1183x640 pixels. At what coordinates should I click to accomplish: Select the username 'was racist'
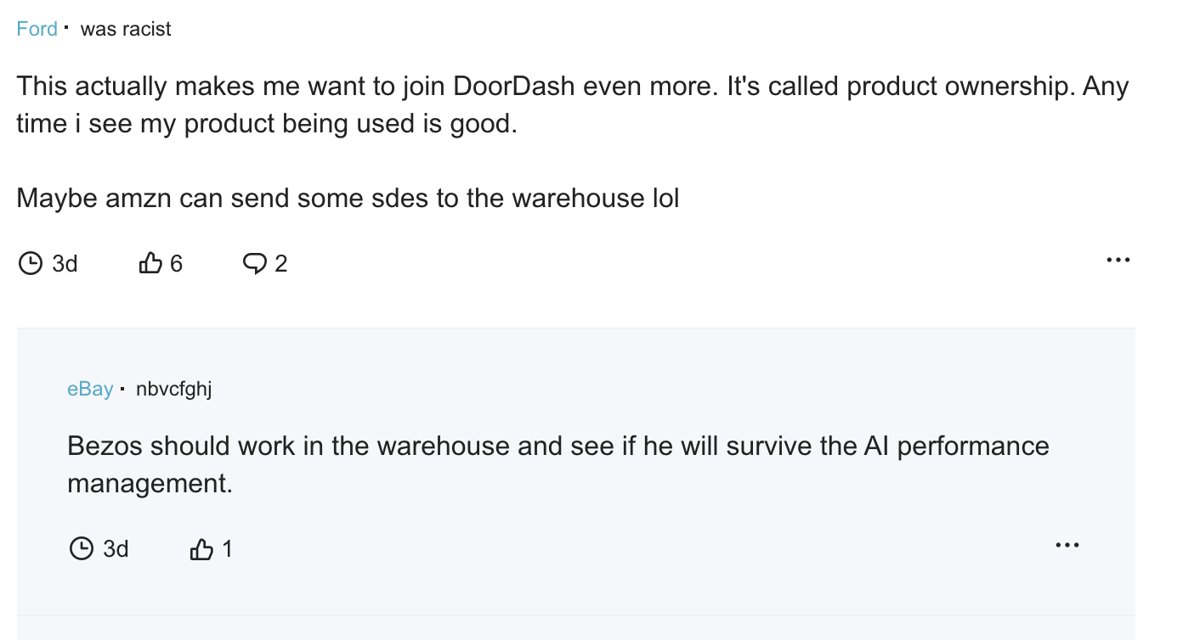coord(126,29)
